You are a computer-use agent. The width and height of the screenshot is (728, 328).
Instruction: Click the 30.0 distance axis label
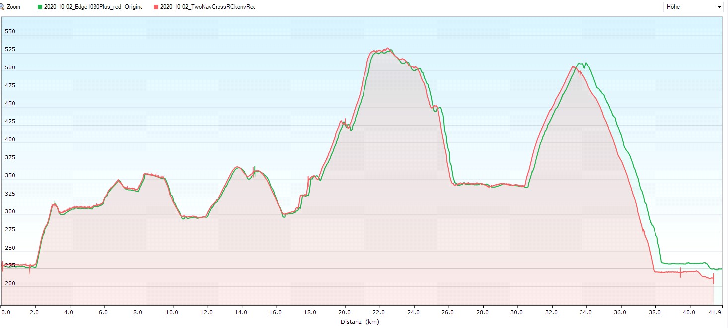click(517, 312)
